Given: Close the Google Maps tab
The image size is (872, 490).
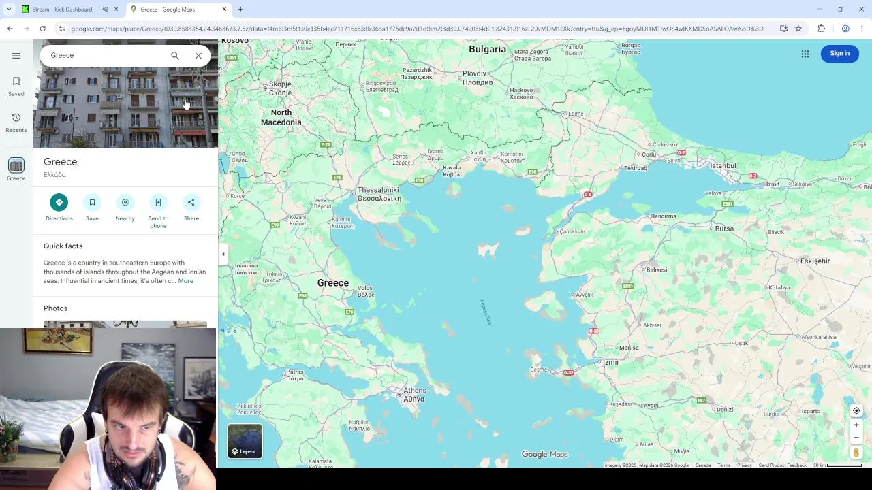Looking at the screenshot, I should tap(224, 10).
